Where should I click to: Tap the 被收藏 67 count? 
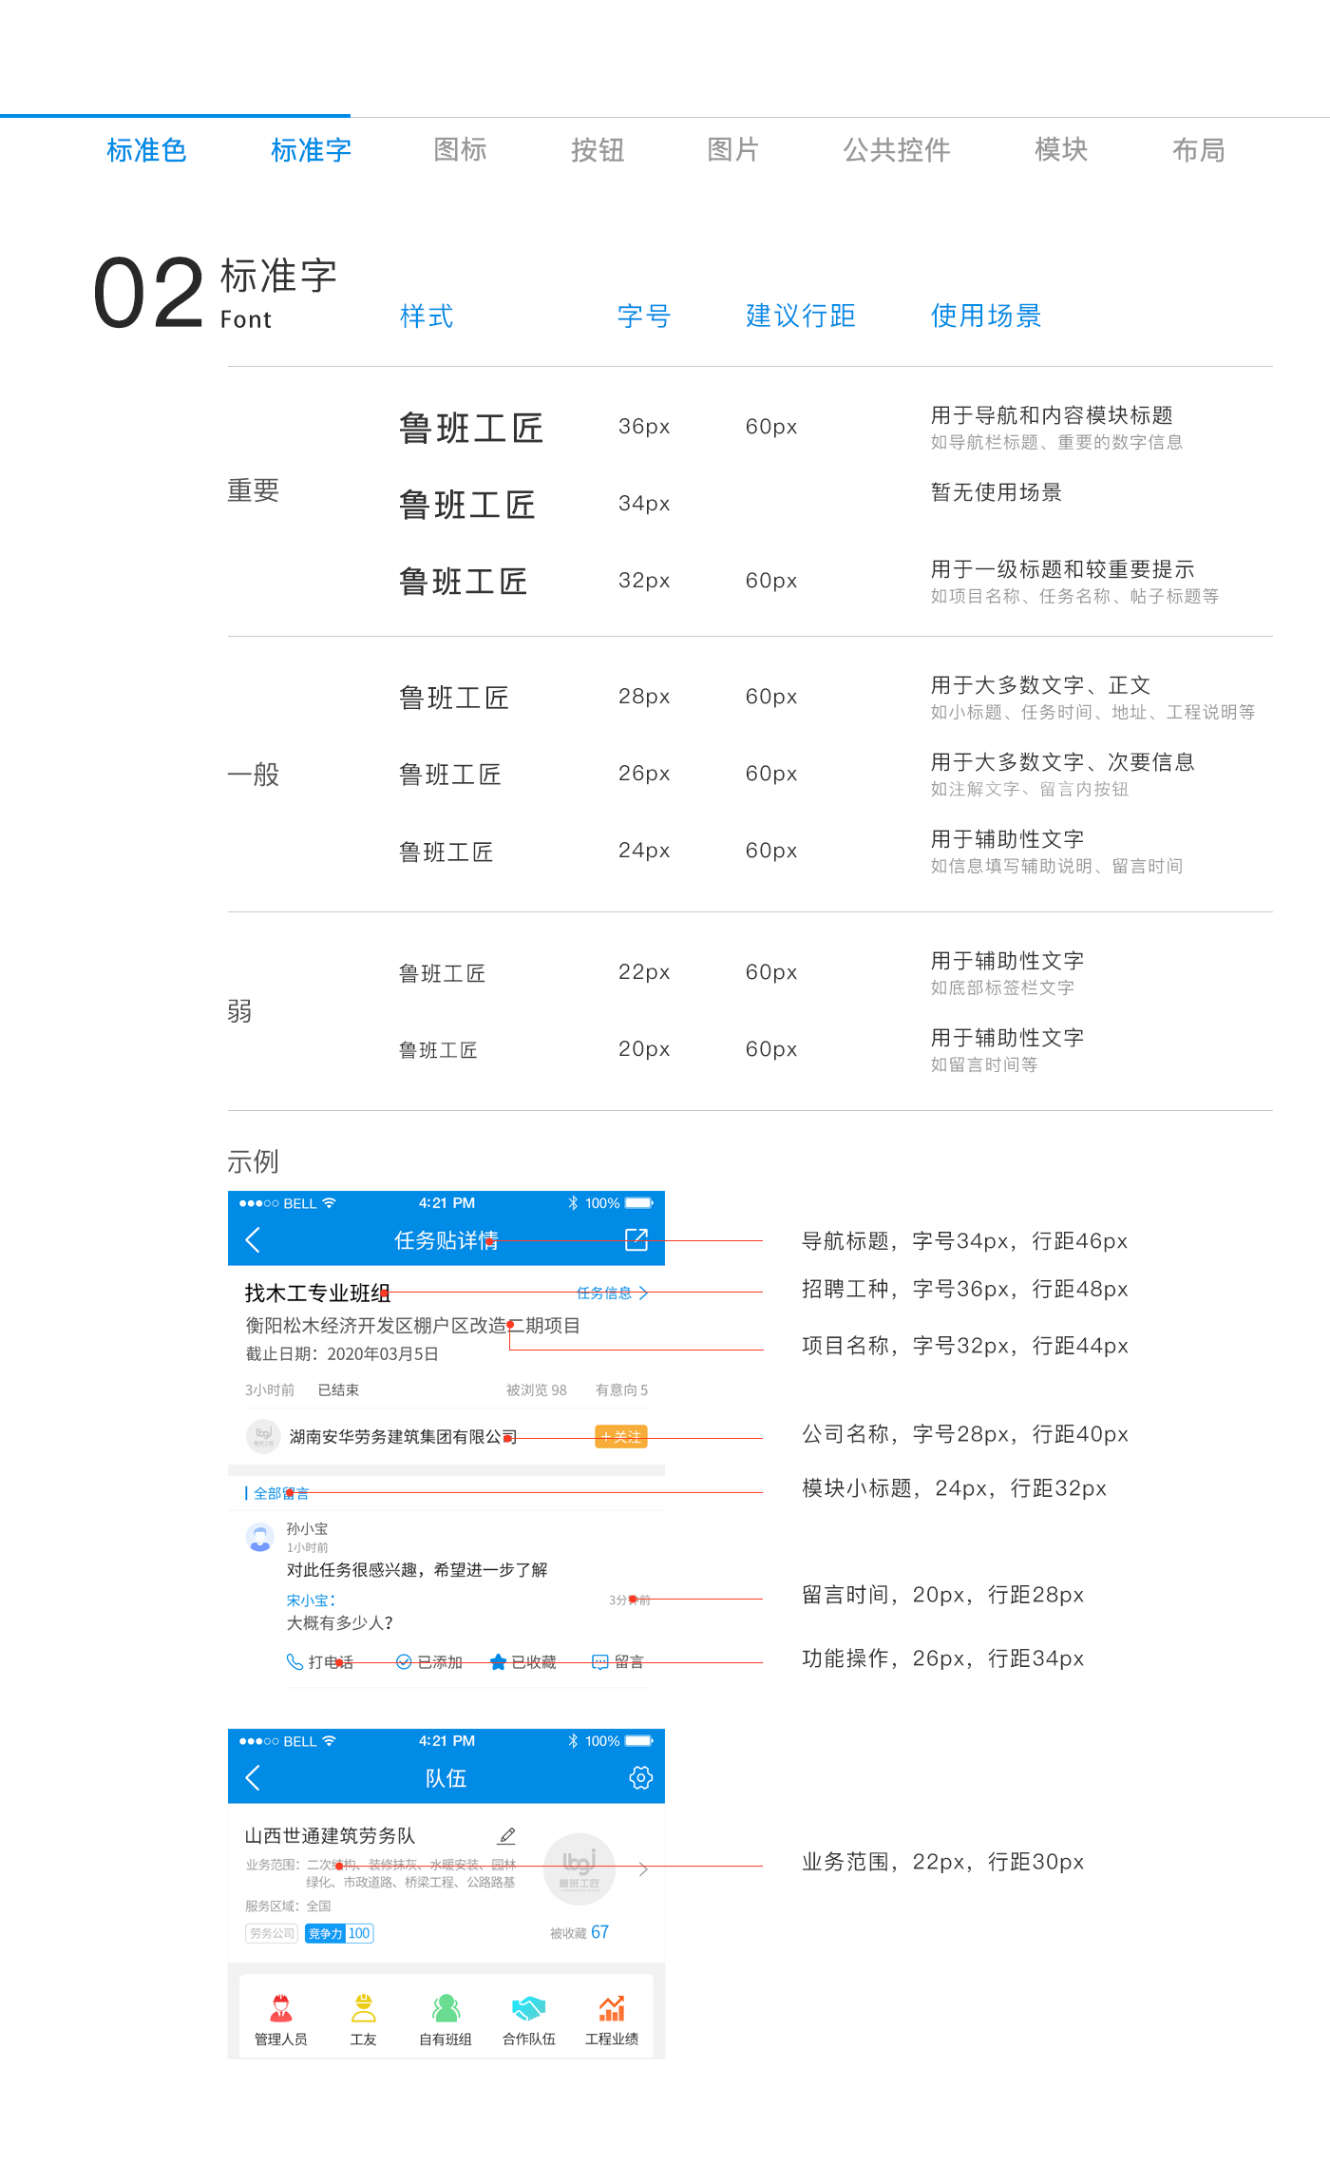pos(579,1932)
